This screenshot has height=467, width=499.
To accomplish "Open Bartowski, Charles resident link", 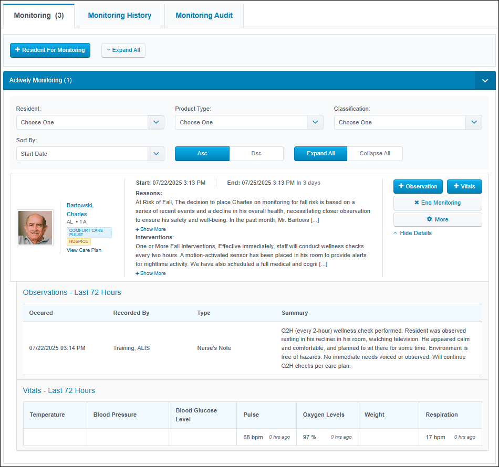I will click(80, 210).
